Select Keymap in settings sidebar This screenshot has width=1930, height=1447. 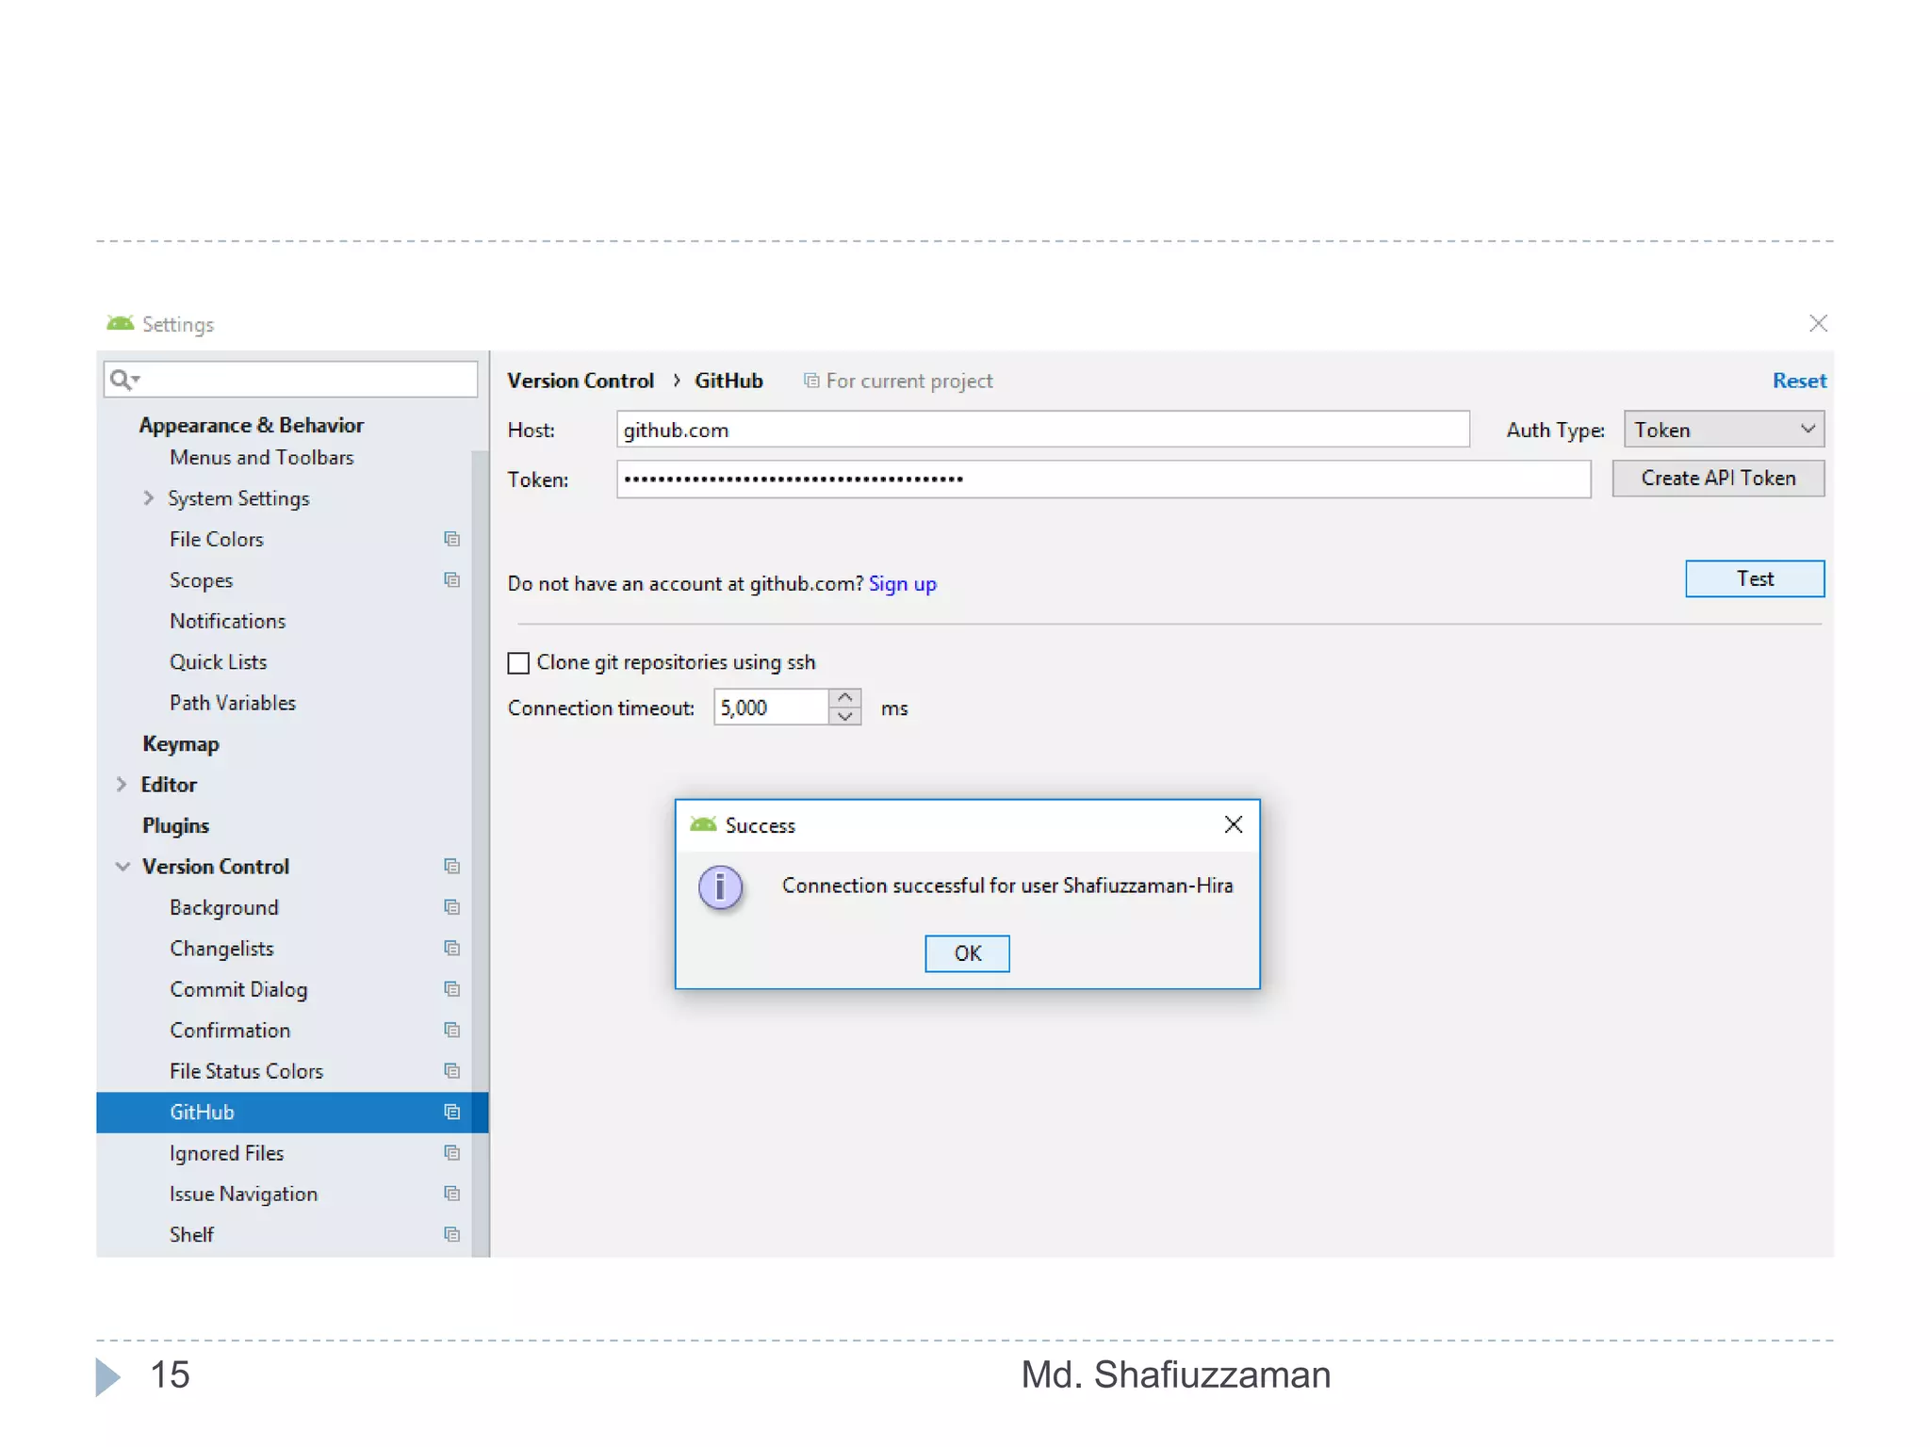180,743
